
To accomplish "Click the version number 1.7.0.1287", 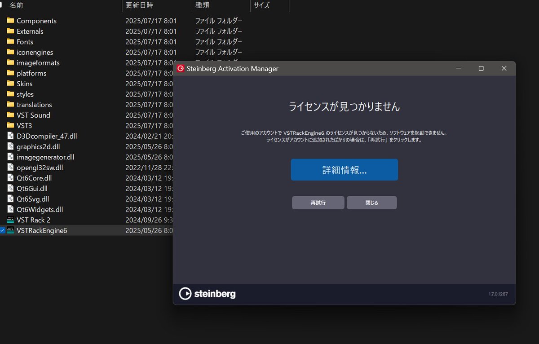I will point(499,294).
